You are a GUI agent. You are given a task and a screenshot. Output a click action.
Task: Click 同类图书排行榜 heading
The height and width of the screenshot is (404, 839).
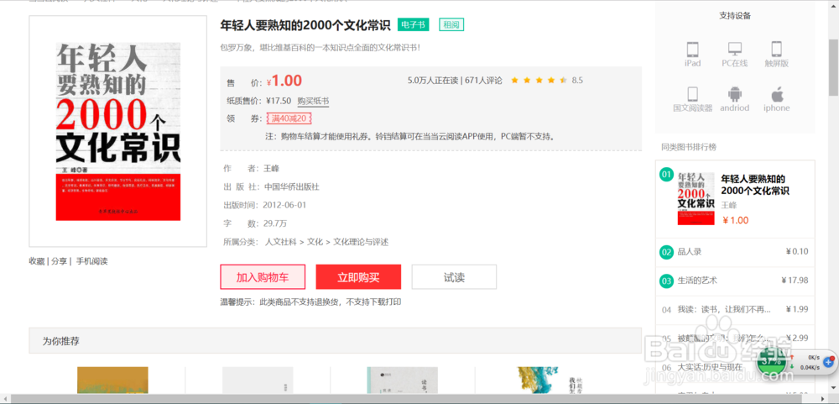point(689,147)
